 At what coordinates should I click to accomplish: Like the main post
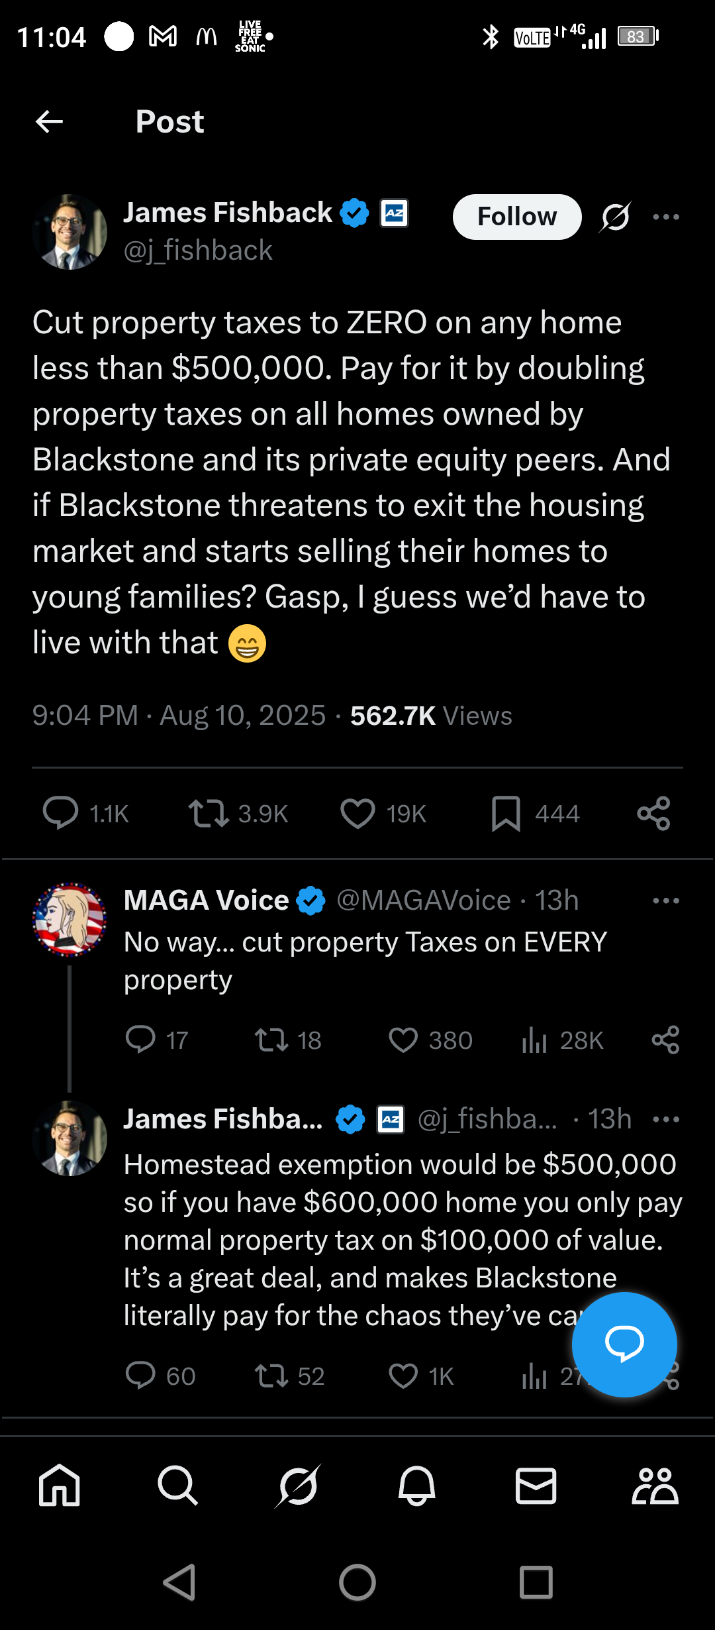(x=358, y=814)
